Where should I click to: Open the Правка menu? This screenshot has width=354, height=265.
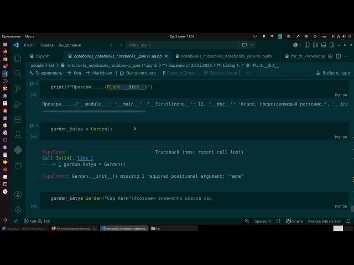(46, 45)
